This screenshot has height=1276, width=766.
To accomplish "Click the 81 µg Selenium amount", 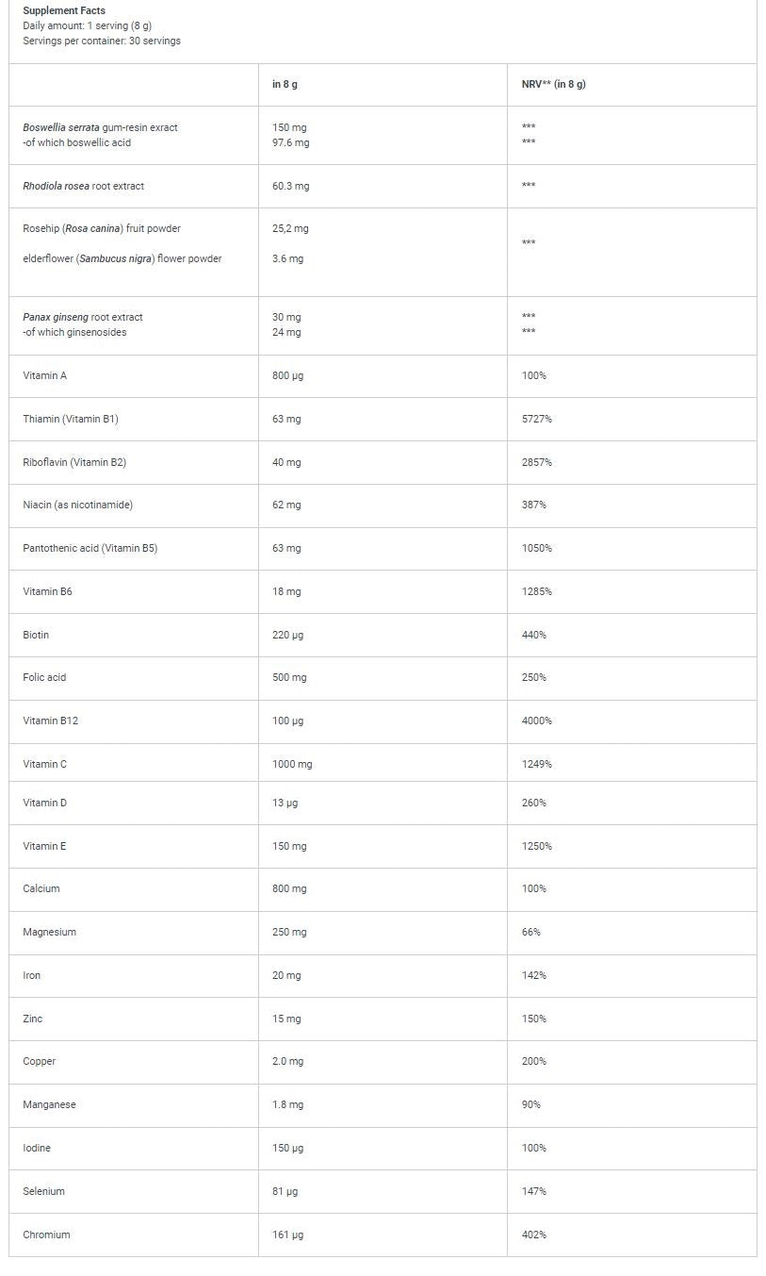I will pos(285,1191).
